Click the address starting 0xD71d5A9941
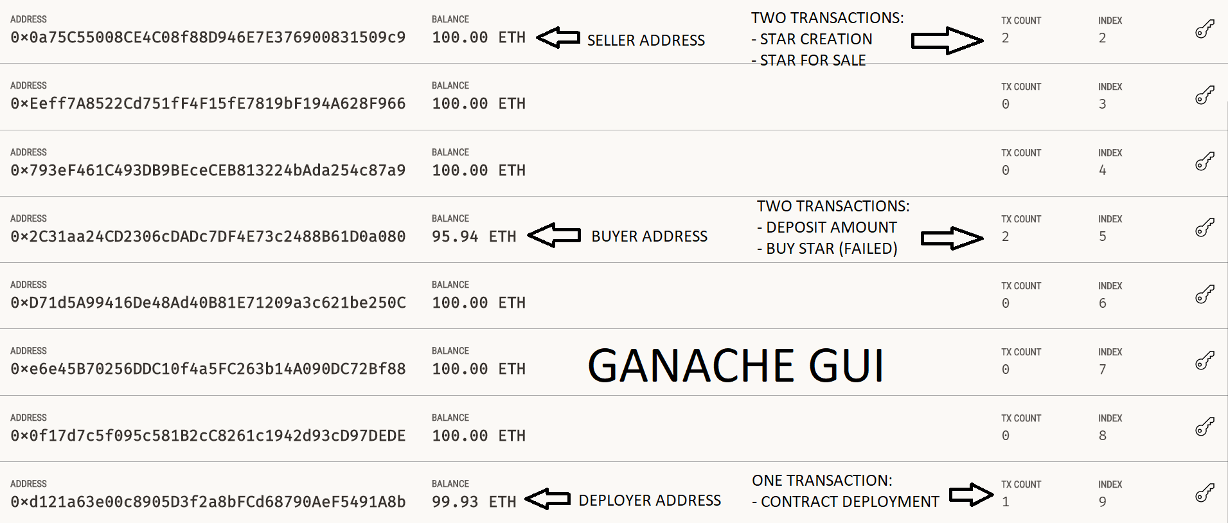Viewport: 1228px width, 523px height. [x=208, y=303]
